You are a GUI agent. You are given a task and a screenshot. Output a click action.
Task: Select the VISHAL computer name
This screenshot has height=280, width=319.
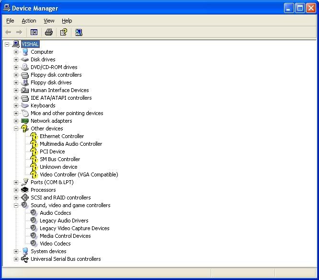point(30,44)
